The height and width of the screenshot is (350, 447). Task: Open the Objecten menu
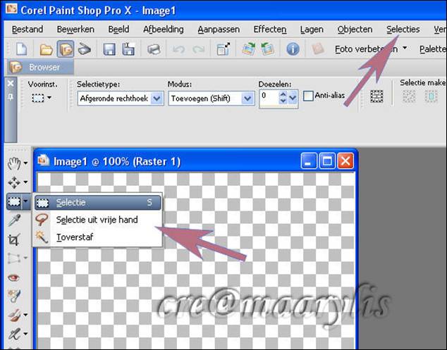pos(355,30)
